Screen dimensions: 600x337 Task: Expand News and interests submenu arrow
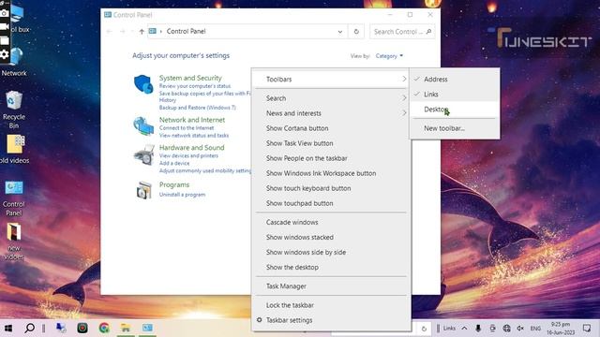(x=404, y=113)
